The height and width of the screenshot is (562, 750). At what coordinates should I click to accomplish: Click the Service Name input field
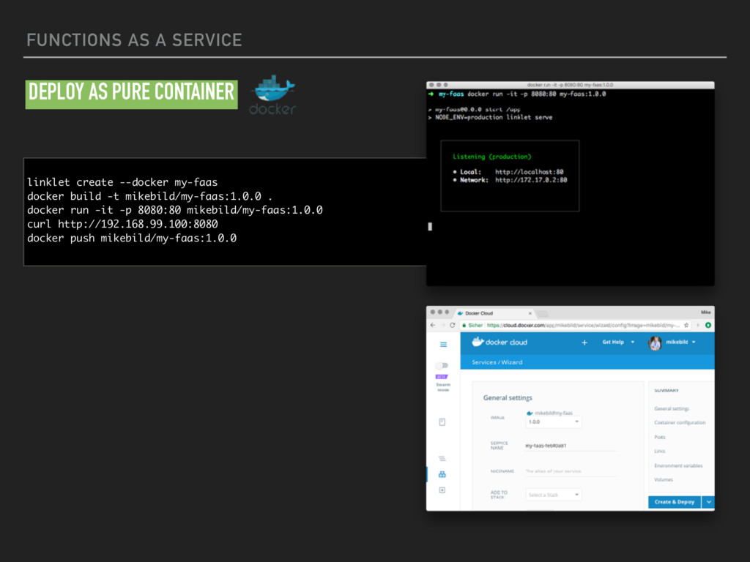pos(570,446)
